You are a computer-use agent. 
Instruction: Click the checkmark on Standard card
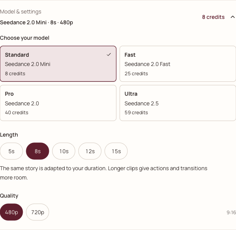(109, 54)
